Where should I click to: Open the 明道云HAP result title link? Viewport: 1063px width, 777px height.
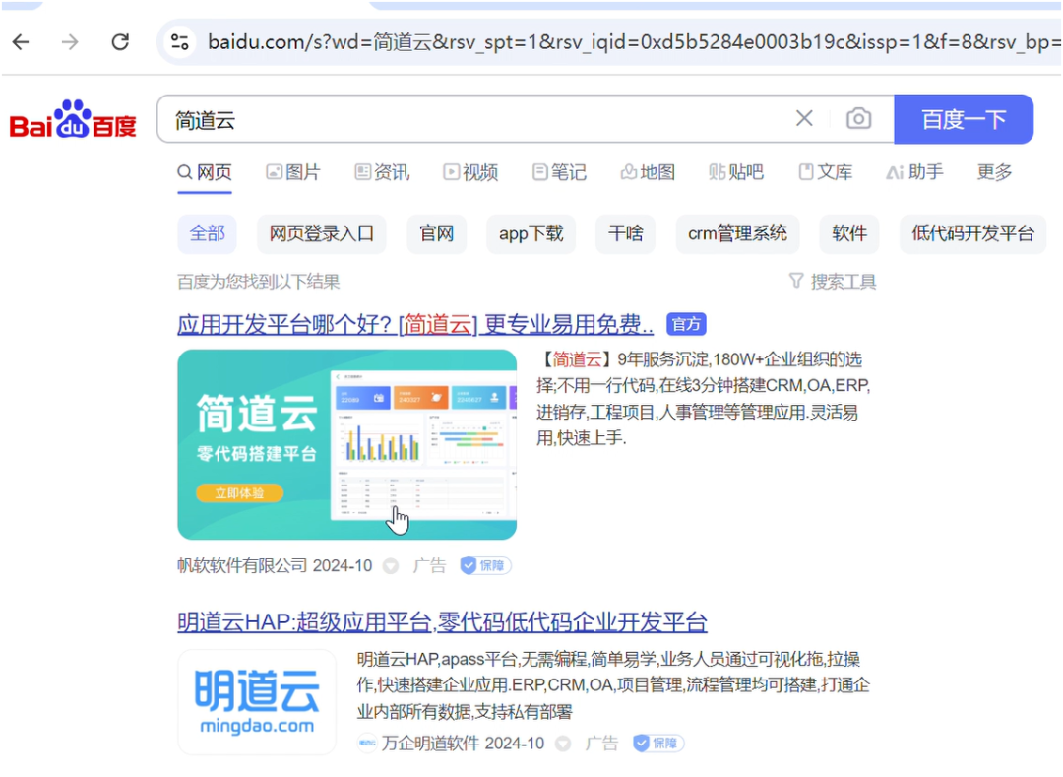click(x=442, y=622)
